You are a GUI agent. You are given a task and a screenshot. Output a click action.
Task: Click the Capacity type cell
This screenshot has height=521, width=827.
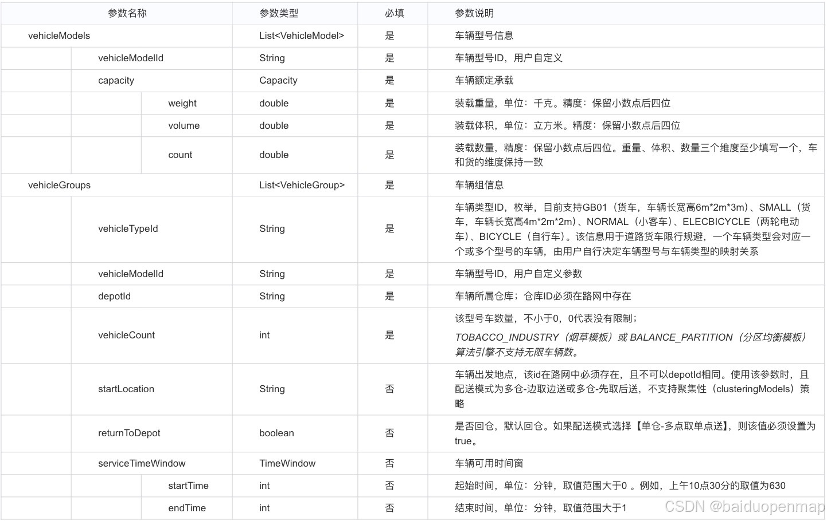click(x=278, y=81)
